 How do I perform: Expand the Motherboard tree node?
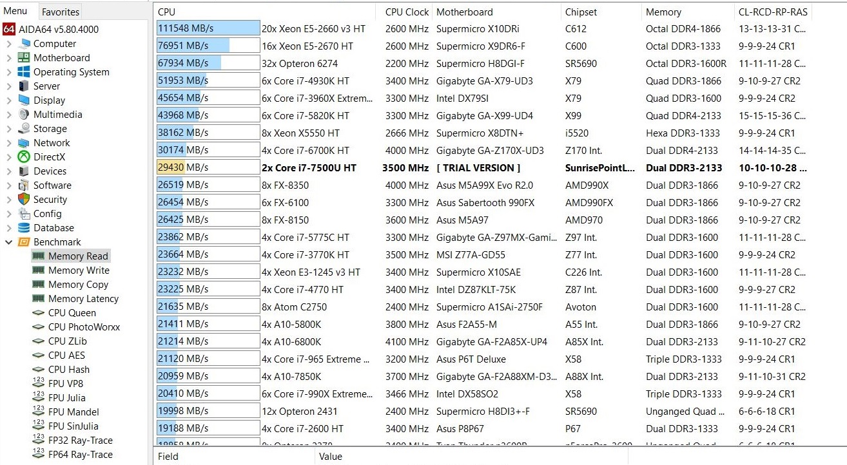pyautogui.click(x=9, y=58)
